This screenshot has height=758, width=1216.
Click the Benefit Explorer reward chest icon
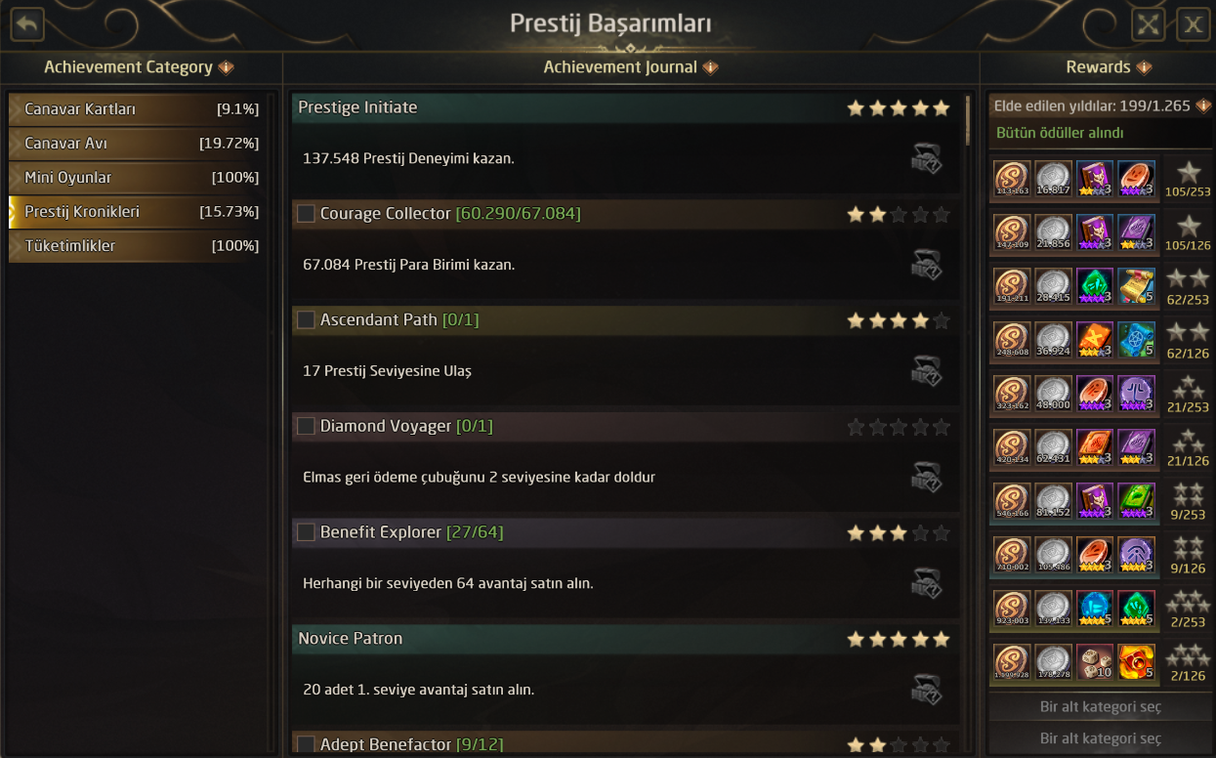926,584
